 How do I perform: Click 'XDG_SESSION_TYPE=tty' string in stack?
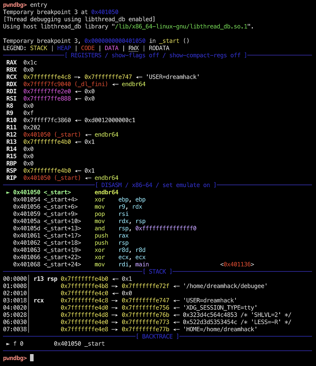[220, 308]
